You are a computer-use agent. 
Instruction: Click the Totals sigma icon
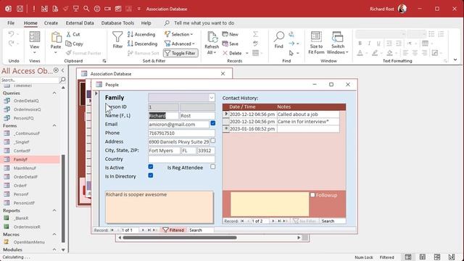pyautogui.click(x=255, y=34)
